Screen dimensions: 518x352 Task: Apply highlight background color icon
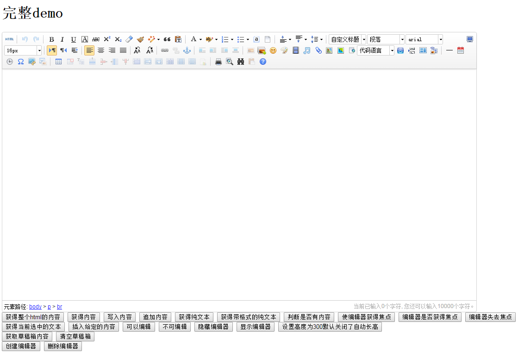[x=209, y=39]
